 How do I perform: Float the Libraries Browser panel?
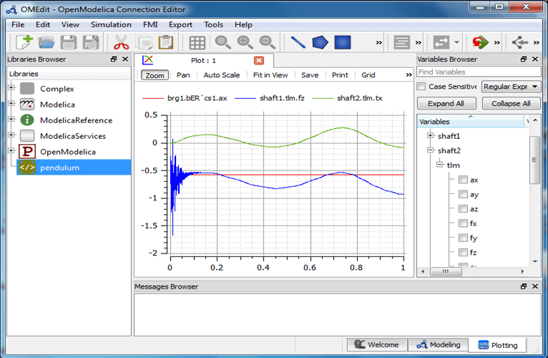pyautogui.click(x=114, y=59)
